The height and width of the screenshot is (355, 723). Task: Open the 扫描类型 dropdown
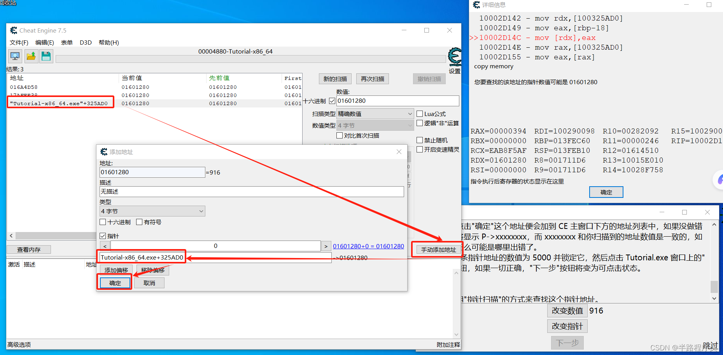[x=375, y=114]
